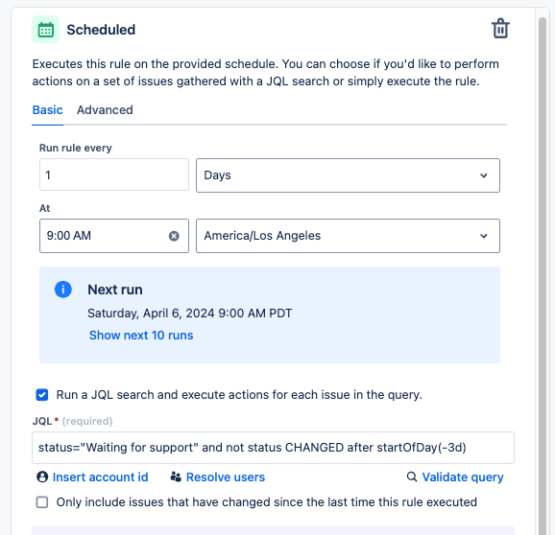
Task: Click the Validate query magnifier icon
Action: pyautogui.click(x=412, y=477)
